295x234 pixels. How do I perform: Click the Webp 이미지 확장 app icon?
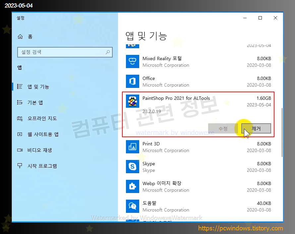pyautogui.click(x=133, y=186)
